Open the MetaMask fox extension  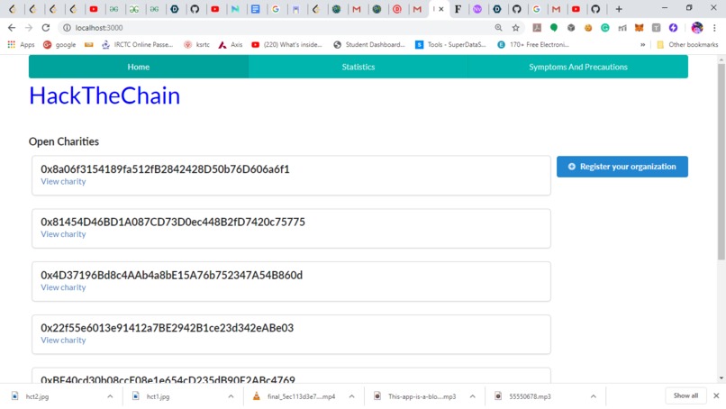click(x=639, y=28)
